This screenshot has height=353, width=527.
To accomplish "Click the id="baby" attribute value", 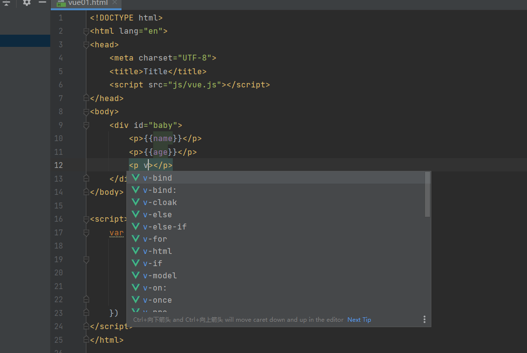I will click(162, 125).
